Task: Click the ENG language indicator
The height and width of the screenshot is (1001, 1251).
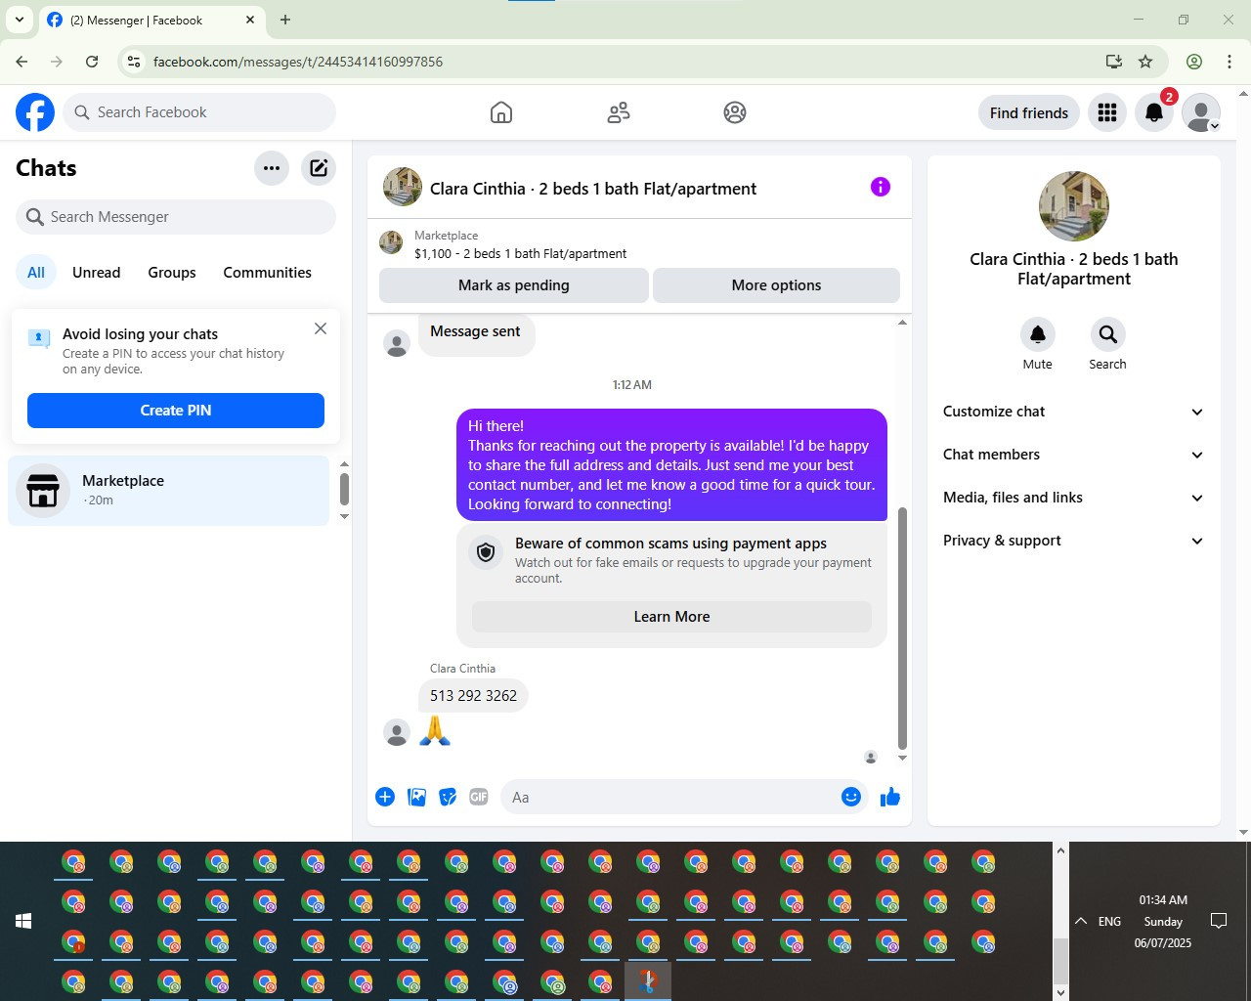Action: coord(1110,921)
